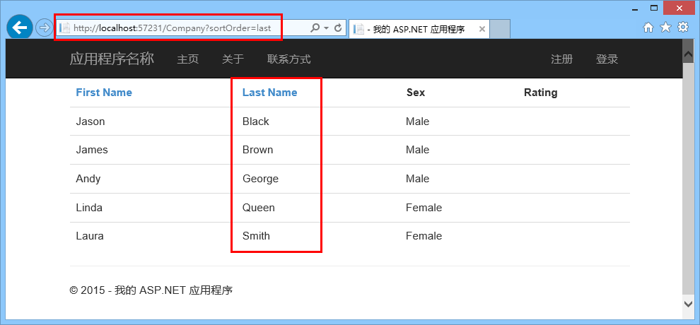The width and height of the screenshot is (700, 325).
Task: Sort table by First Name header link
Action: click(x=104, y=93)
